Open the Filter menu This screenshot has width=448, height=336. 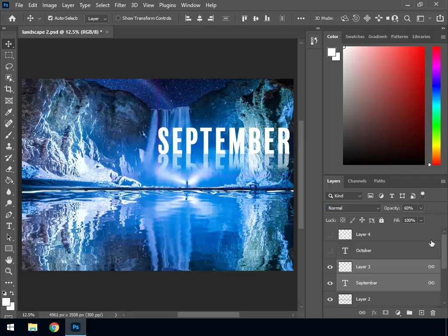tap(120, 5)
